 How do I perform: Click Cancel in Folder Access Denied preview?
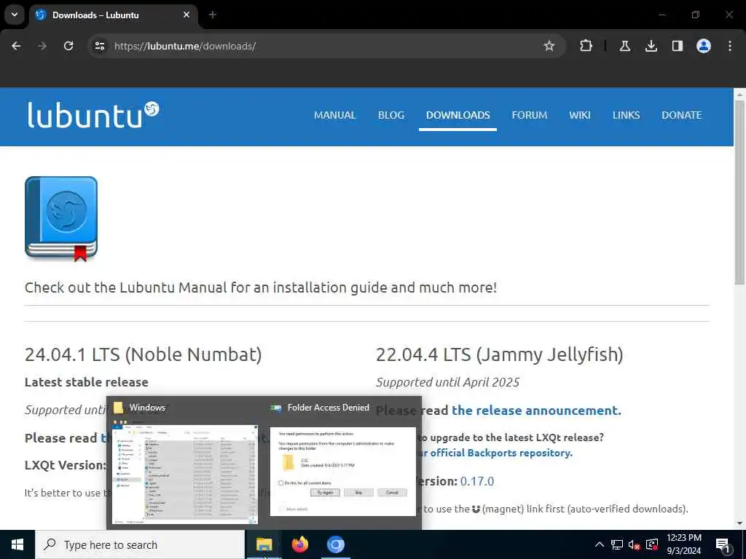coord(392,493)
